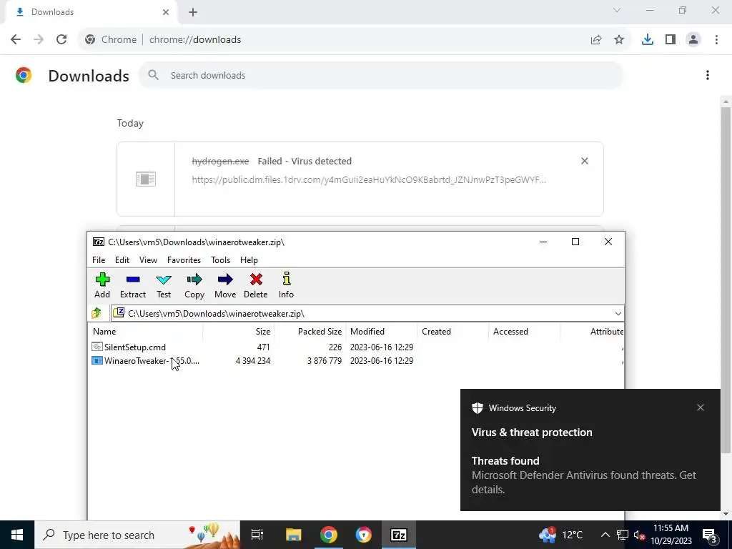
Task: Sort archive list by Accessed column
Action: [x=524, y=332]
